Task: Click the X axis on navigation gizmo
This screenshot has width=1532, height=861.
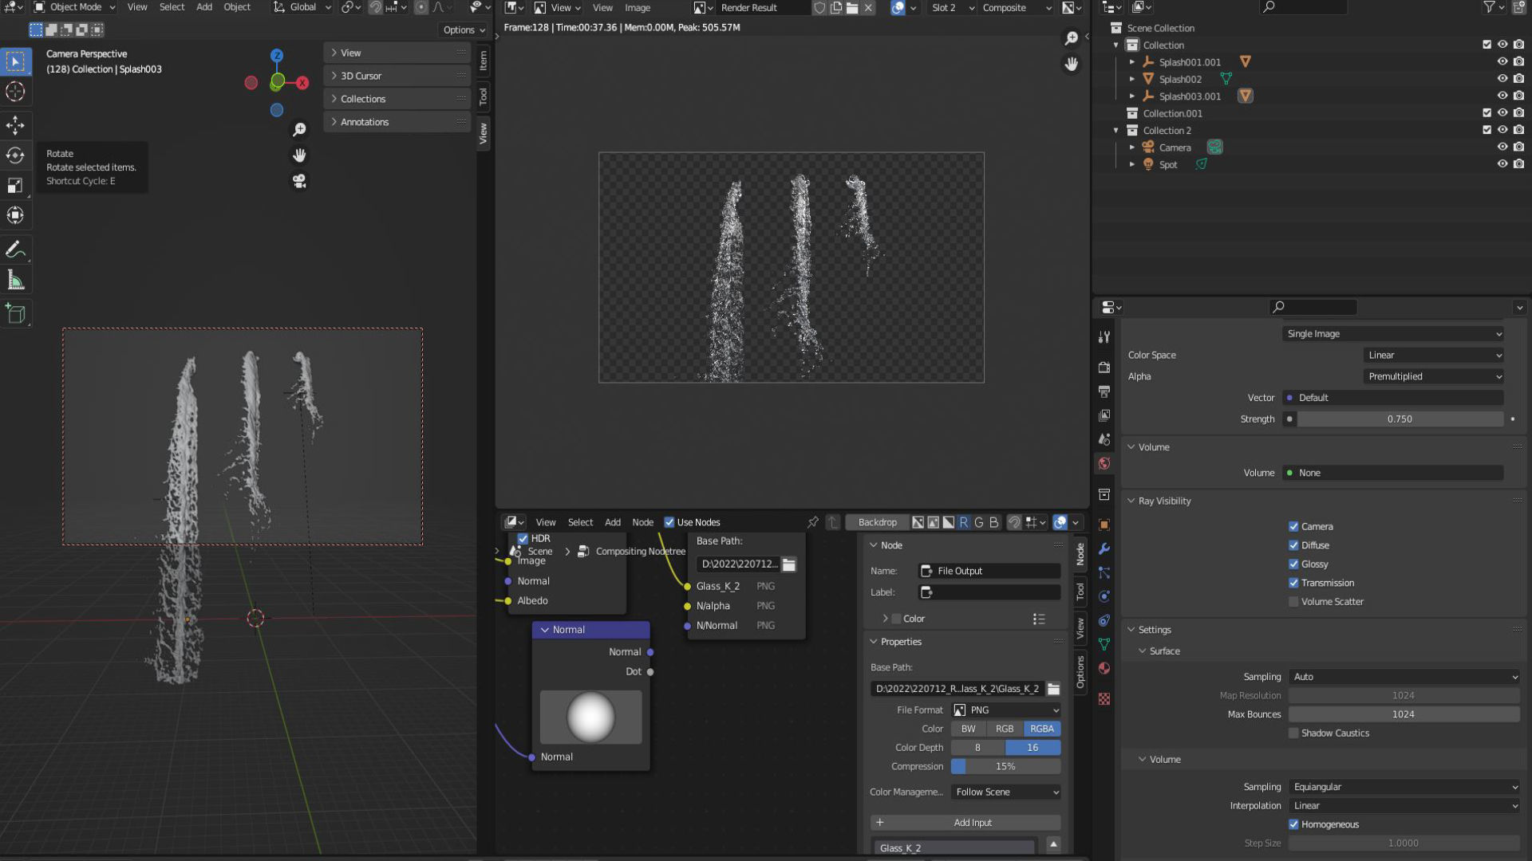Action: click(x=302, y=83)
